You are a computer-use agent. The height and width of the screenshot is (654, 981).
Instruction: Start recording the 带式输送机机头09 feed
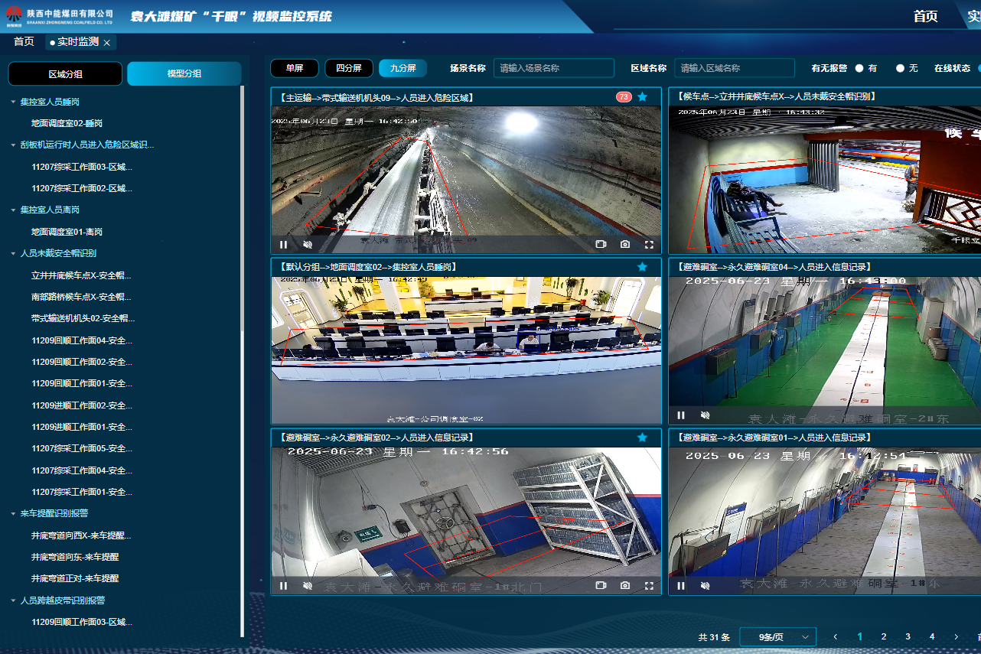pos(601,245)
